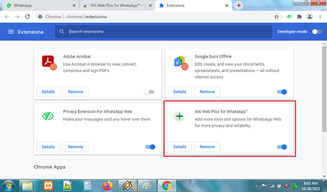Open the Paint taskbar icon
The image size is (327, 192).
pos(147,186)
